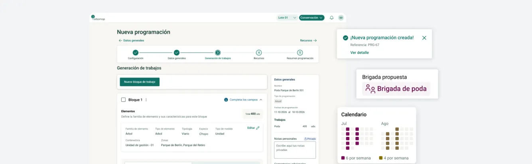
Task: Go back to Datos generales link
Action: coord(131,40)
